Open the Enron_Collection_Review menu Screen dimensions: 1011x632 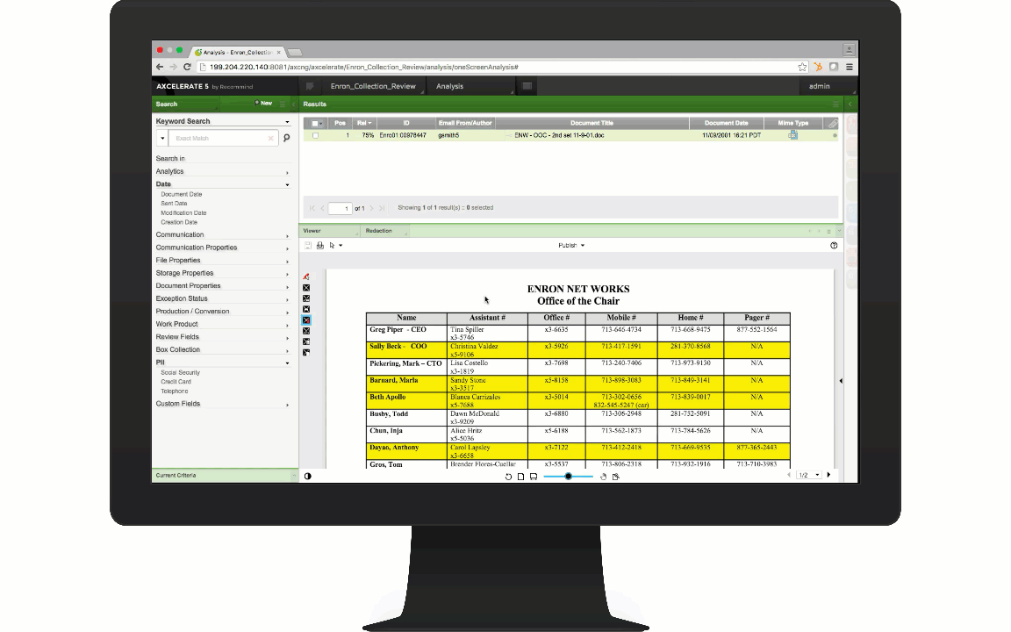coord(373,86)
